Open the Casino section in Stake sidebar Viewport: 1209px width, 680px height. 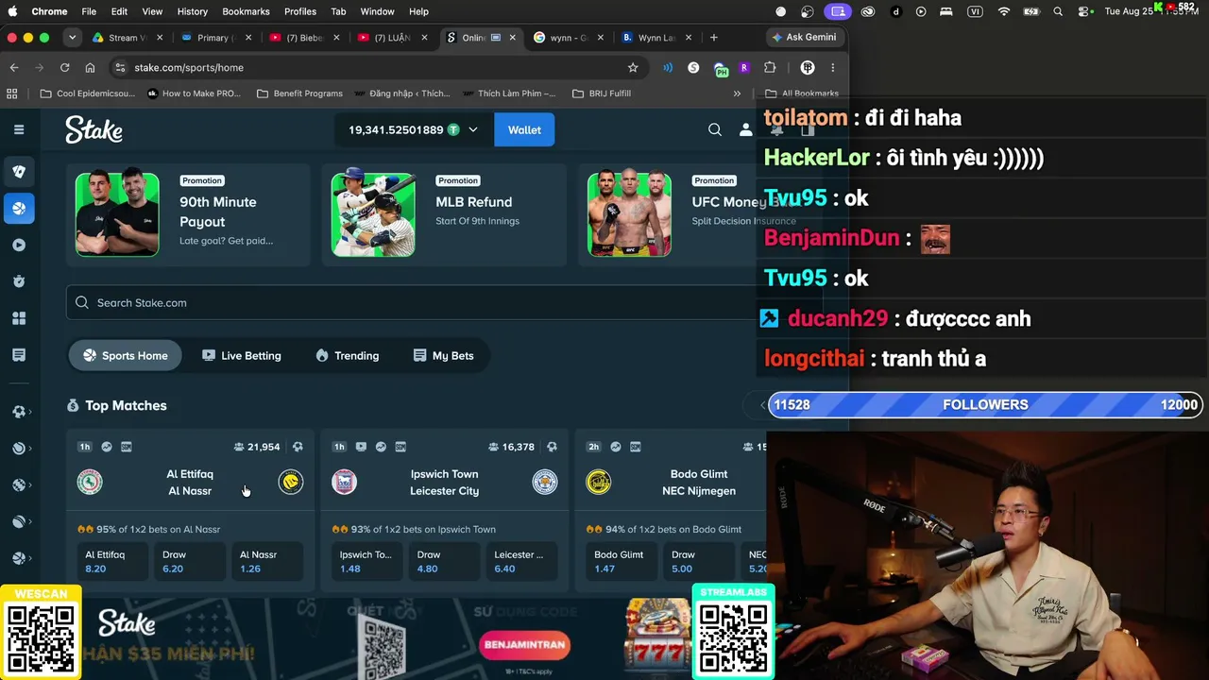click(19, 171)
